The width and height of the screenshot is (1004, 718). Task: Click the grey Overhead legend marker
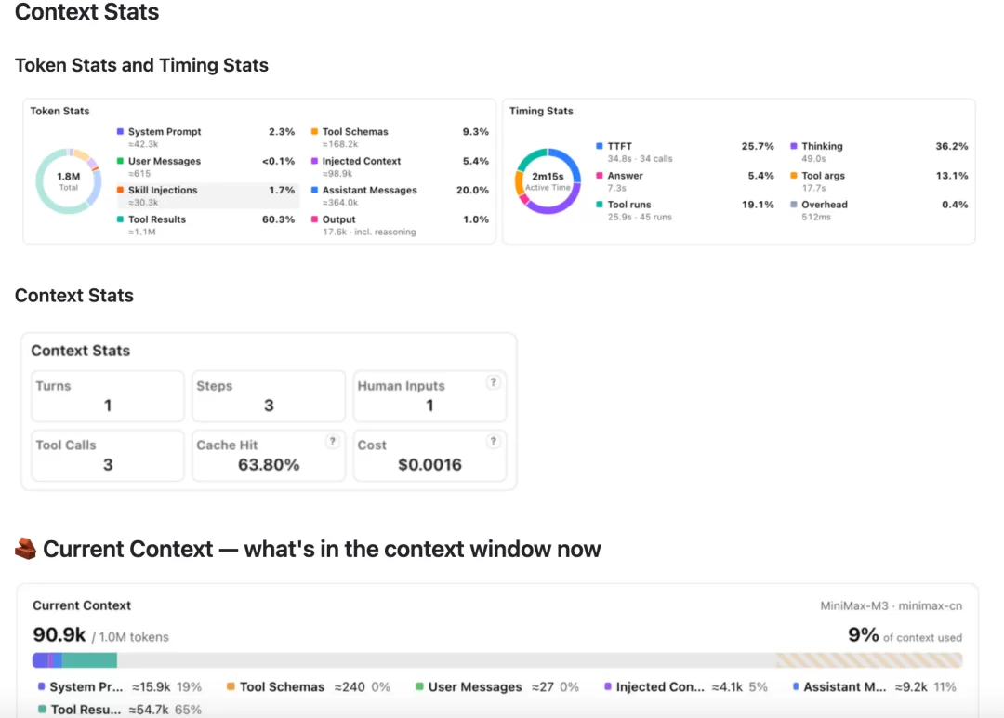click(794, 205)
